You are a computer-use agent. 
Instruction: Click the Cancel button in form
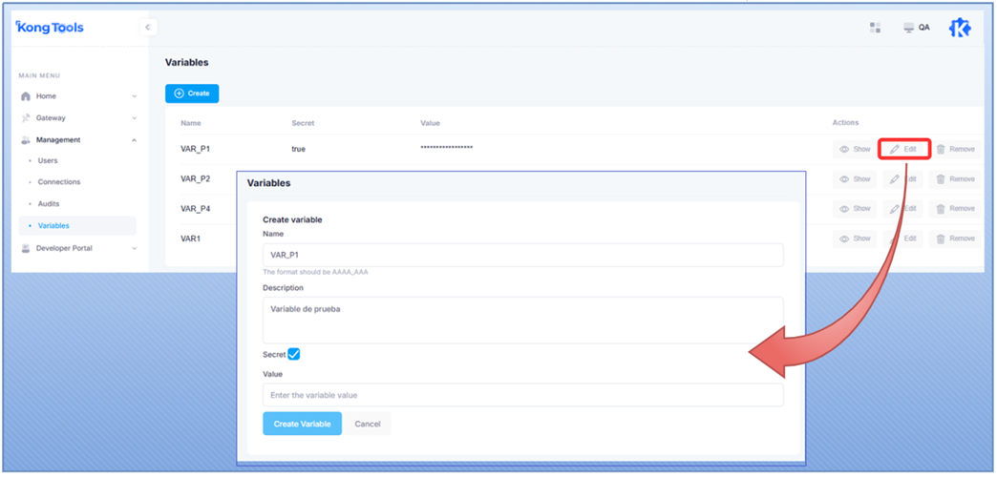point(368,424)
